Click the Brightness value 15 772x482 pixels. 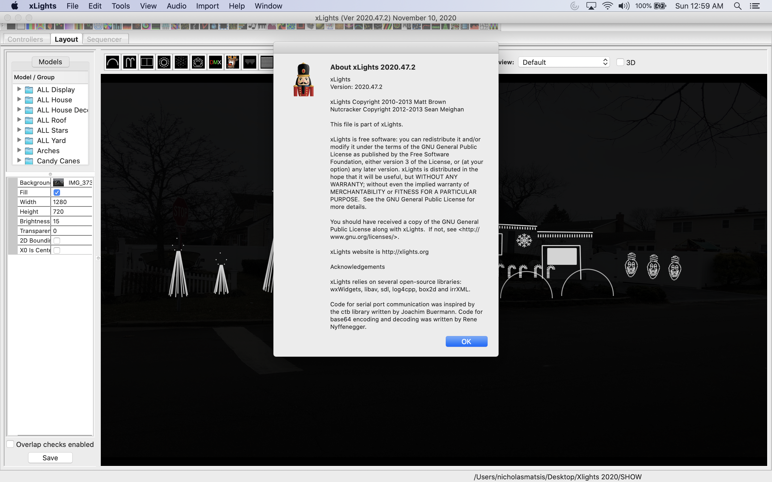(72, 221)
